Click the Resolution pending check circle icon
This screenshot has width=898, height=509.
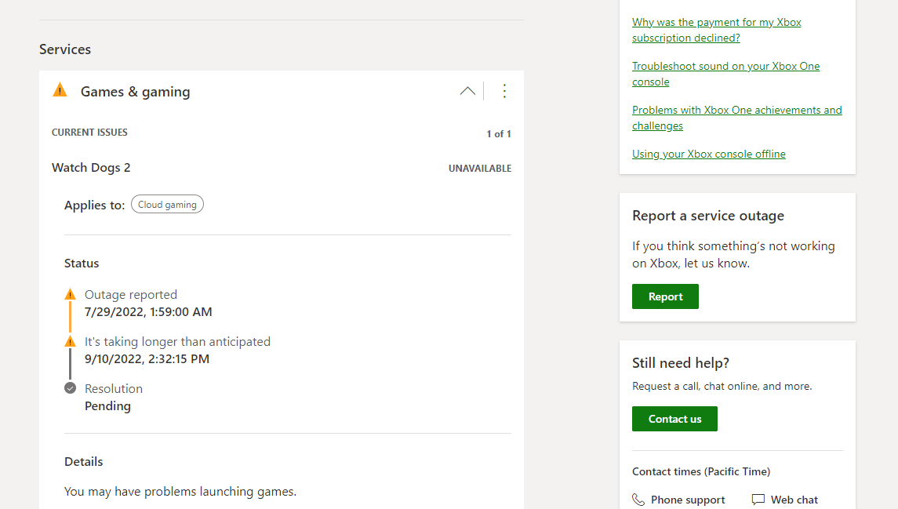(x=70, y=387)
